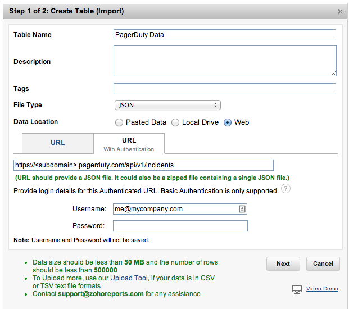The image size is (349, 309).
Task: Select the Local Drive radio button
Action: pos(175,122)
